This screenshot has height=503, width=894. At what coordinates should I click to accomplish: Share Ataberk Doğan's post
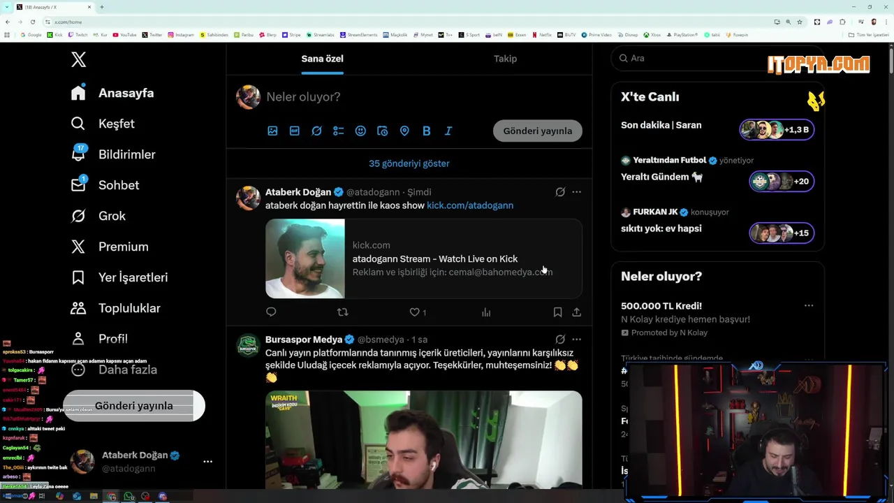click(x=576, y=312)
